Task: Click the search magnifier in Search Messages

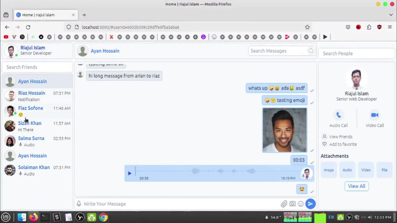Action: click(311, 51)
